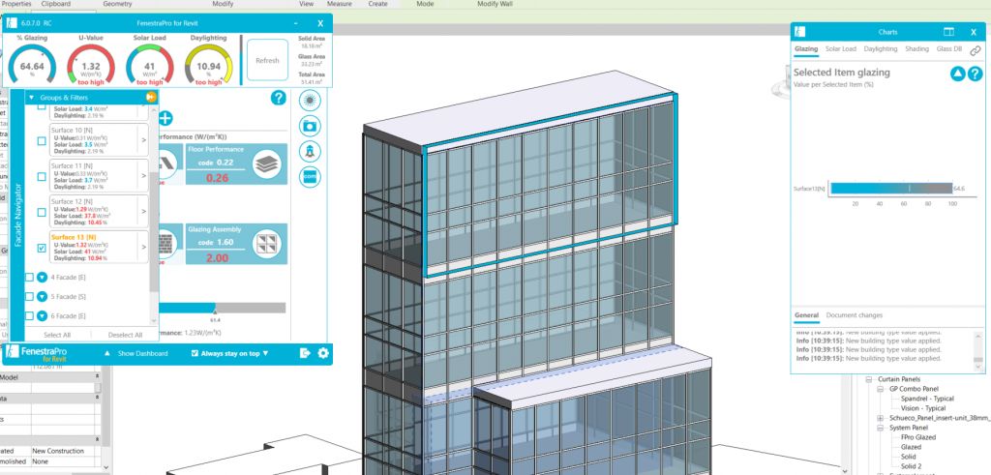Click the Facade Navigator list scrollbar

point(154,230)
